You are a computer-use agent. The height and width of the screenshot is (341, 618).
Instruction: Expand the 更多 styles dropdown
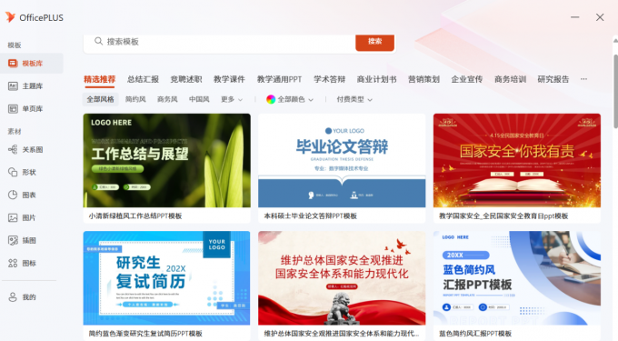pyautogui.click(x=232, y=99)
